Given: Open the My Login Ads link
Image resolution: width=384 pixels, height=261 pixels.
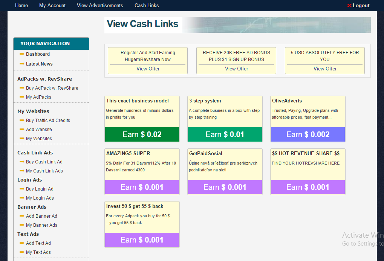Looking at the screenshot, I should [40, 198].
